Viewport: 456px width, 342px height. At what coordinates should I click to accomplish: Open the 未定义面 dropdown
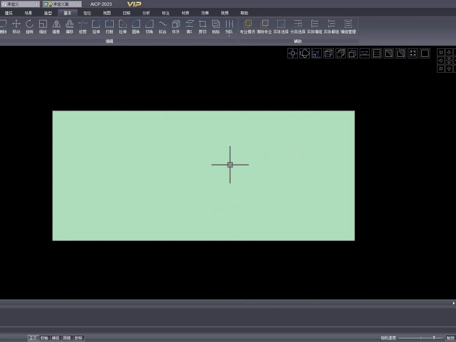coord(78,4)
